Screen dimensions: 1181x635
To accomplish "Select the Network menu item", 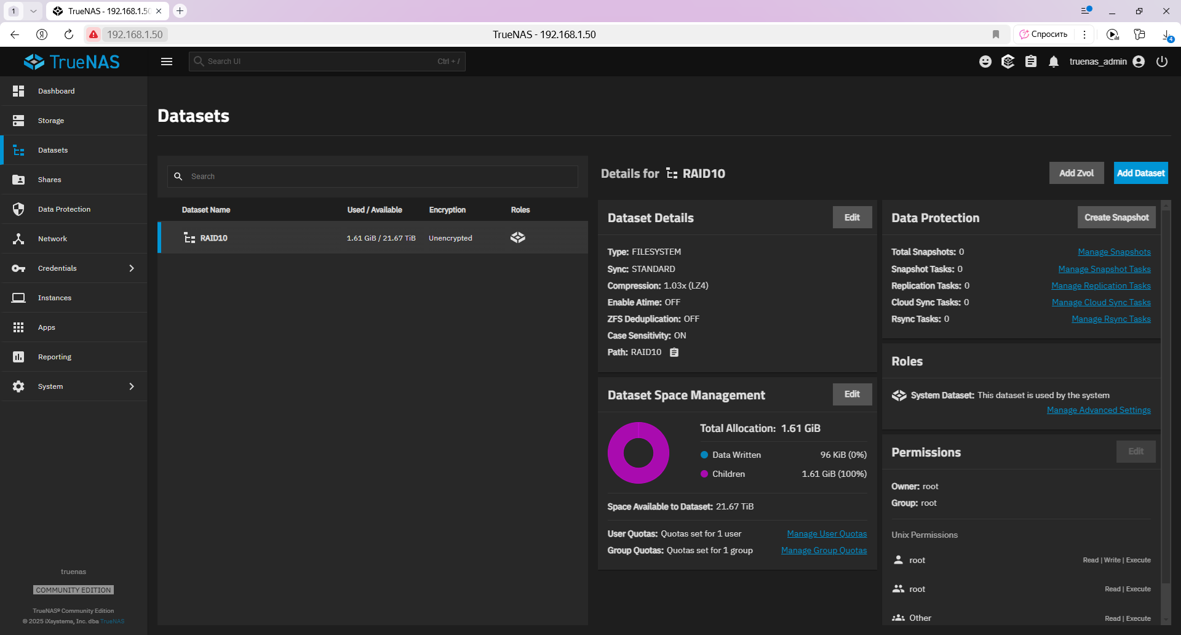I will [74, 239].
